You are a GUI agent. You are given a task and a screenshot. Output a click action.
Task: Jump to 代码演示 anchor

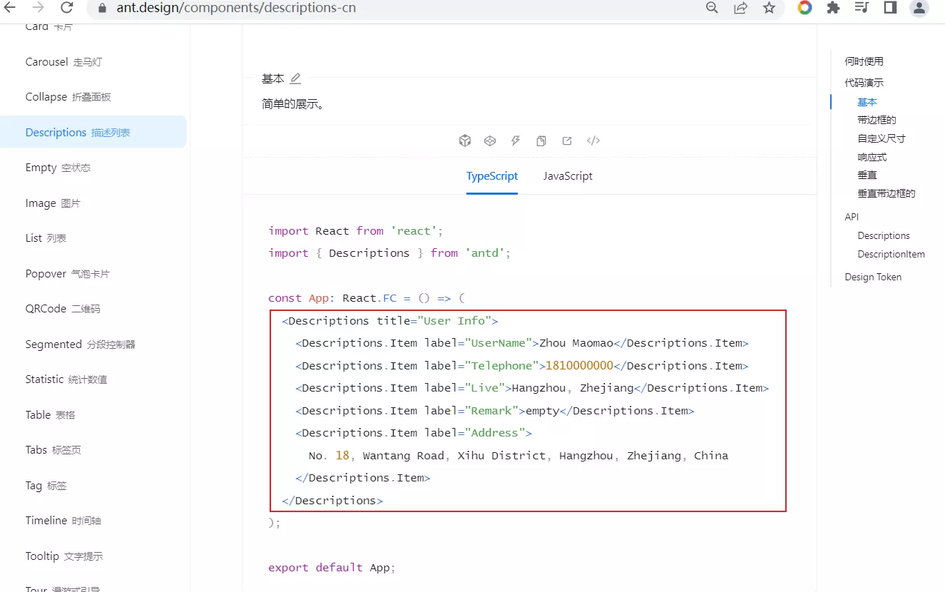[864, 83]
